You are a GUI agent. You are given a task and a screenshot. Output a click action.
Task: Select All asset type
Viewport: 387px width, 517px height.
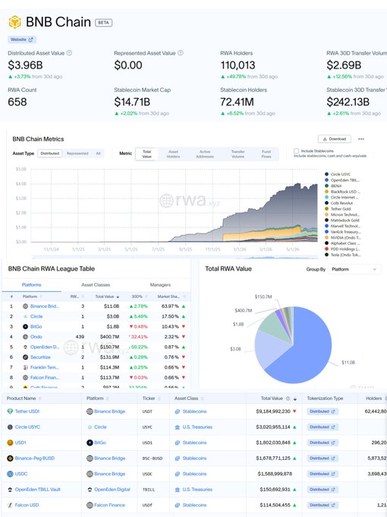pos(98,154)
